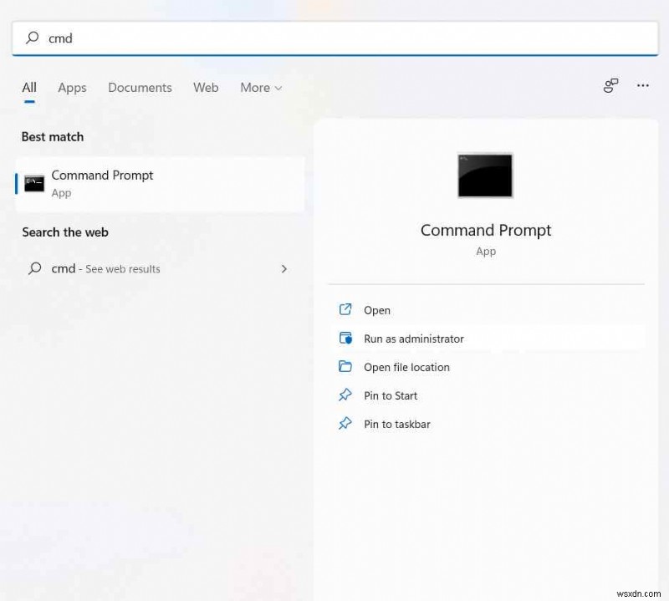The height and width of the screenshot is (601, 669).
Task: Click the search options ellipsis icon
Action: (x=642, y=87)
